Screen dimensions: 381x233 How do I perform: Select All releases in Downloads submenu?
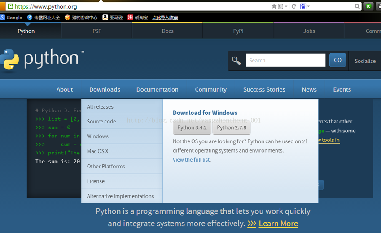point(122,107)
